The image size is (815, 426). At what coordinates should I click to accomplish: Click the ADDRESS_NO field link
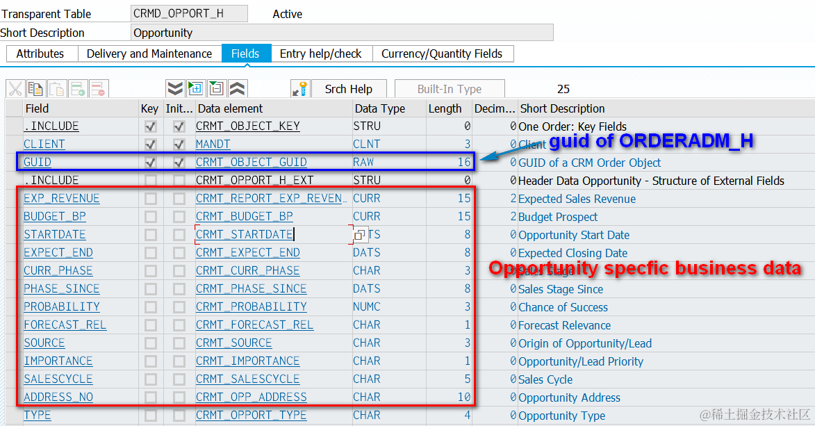click(x=58, y=398)
